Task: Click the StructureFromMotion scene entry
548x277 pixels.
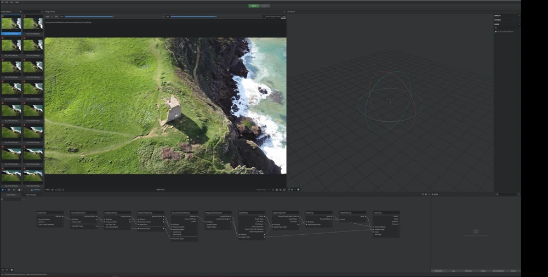Action: [x=505, y=31]
